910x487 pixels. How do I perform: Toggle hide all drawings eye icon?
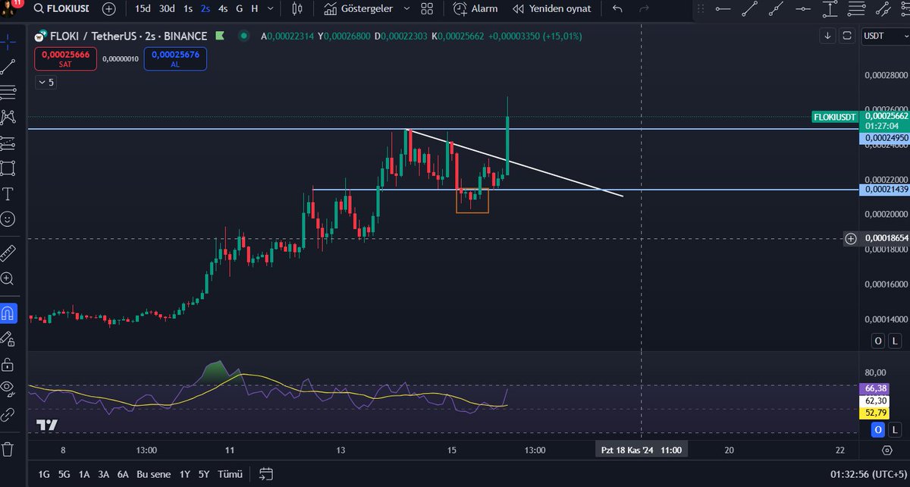click(8, 388)
